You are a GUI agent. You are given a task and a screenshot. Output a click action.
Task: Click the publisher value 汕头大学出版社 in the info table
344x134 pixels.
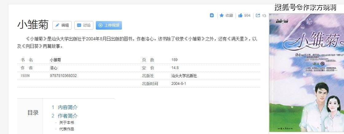[184, 76]
